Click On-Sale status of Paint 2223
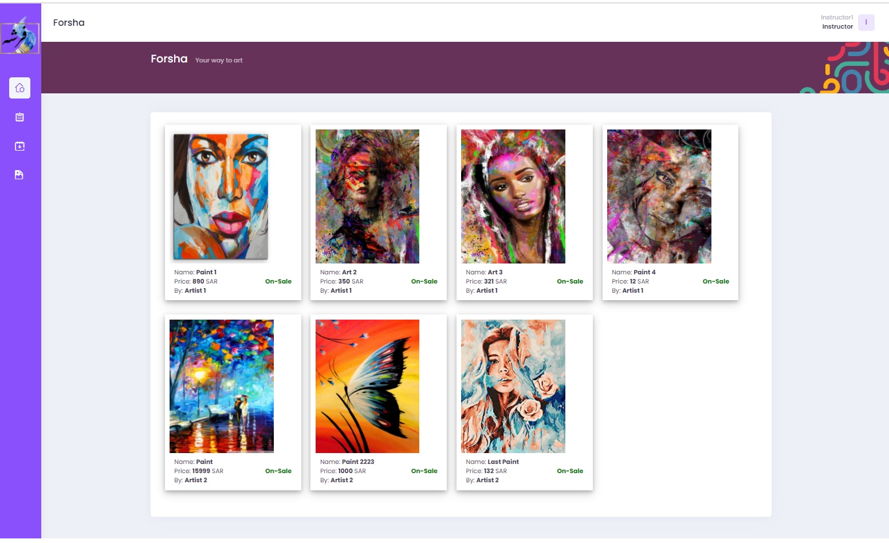This screenshot has height=543, width=889. 424,471
